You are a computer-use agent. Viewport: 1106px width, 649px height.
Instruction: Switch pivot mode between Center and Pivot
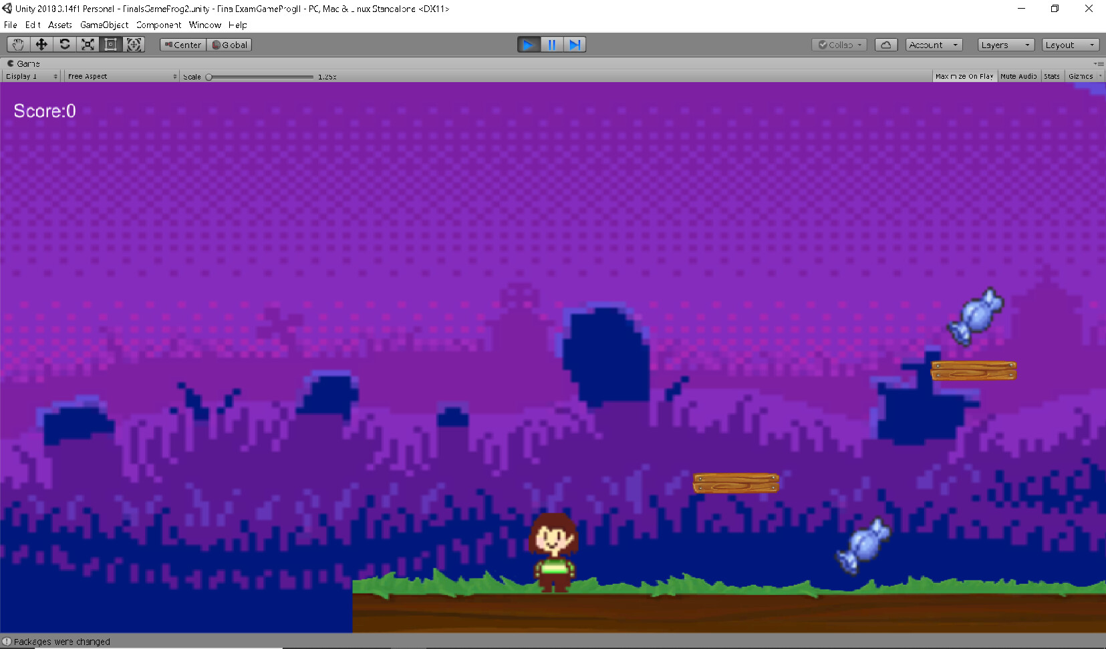pos(182,44)
